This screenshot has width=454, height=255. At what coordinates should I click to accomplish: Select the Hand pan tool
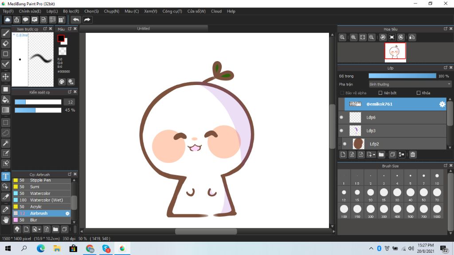pyautogui.click(x=6, y=220)
